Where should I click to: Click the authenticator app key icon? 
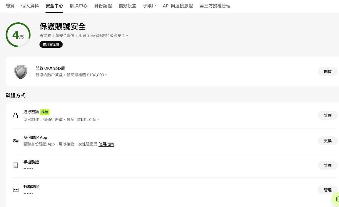point(16,141)
